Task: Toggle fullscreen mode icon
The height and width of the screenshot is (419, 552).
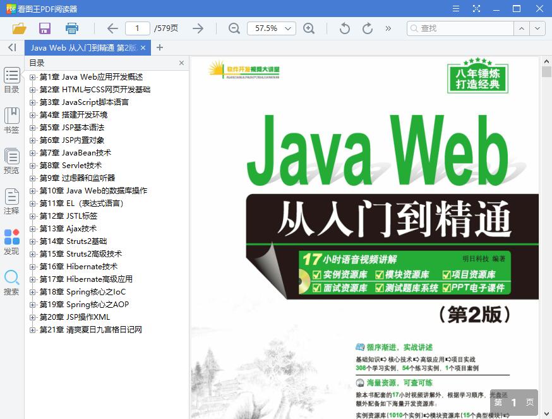Action: pyautogui.click(x=476, y=8)
